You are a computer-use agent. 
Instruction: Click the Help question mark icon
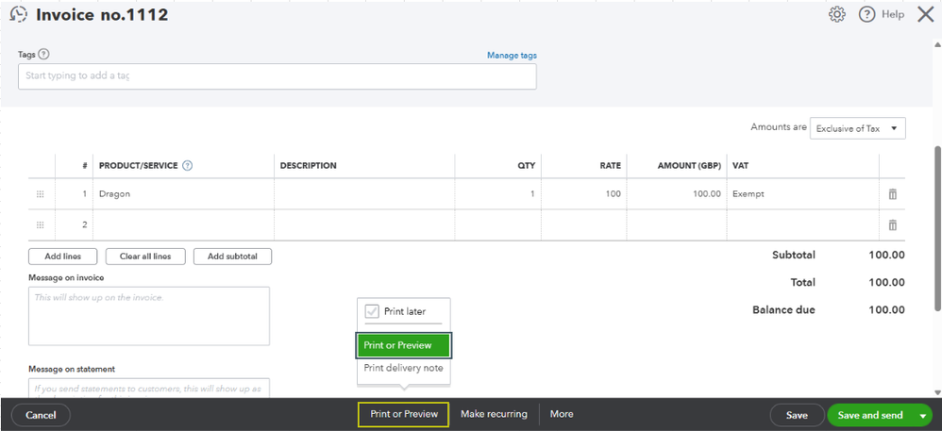click(x=866, y=14)
